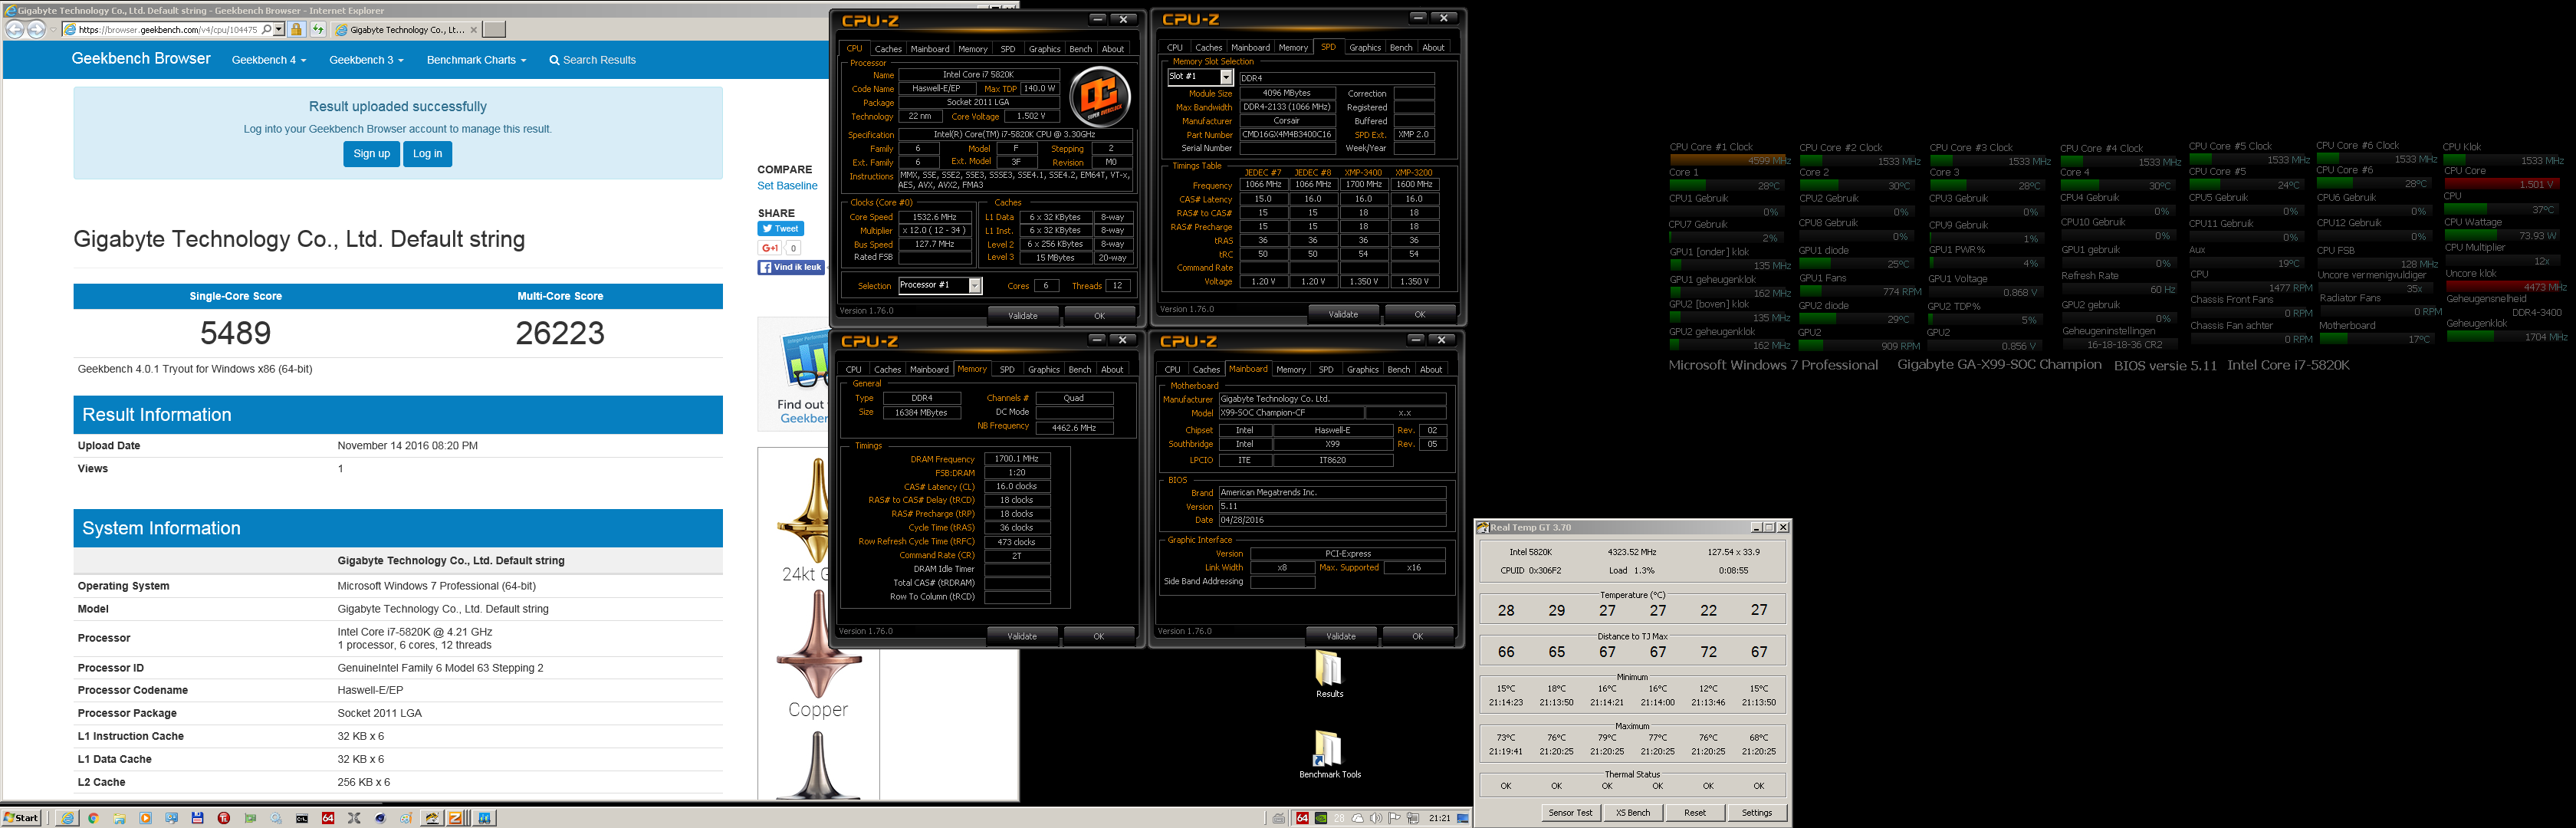Expand the Geekbench 4 dropdown menu
The width and height of the screenshot is (2576, 828).
[x=269, y=60]
